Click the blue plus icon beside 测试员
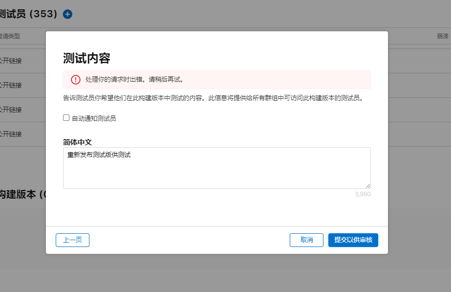451x292 pixels. click(x=67, y=14)
